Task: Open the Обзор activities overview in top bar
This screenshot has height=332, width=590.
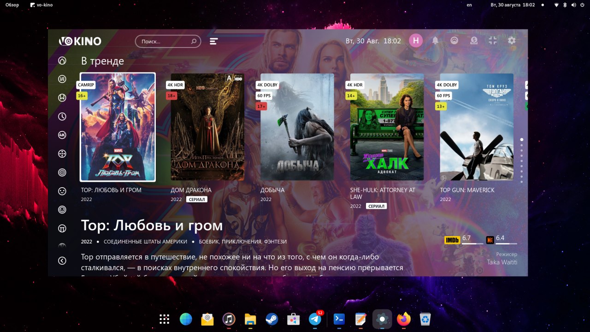Action: tap(12, 5)
